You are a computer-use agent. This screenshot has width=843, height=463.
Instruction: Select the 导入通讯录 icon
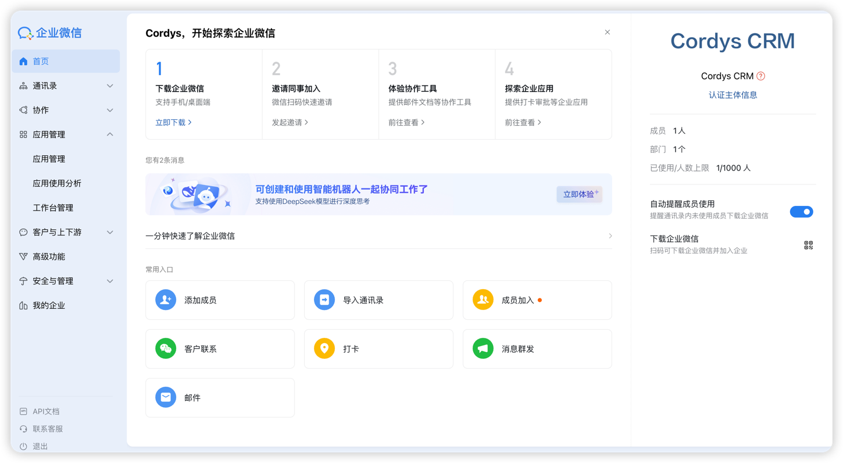tap(324, 300)
